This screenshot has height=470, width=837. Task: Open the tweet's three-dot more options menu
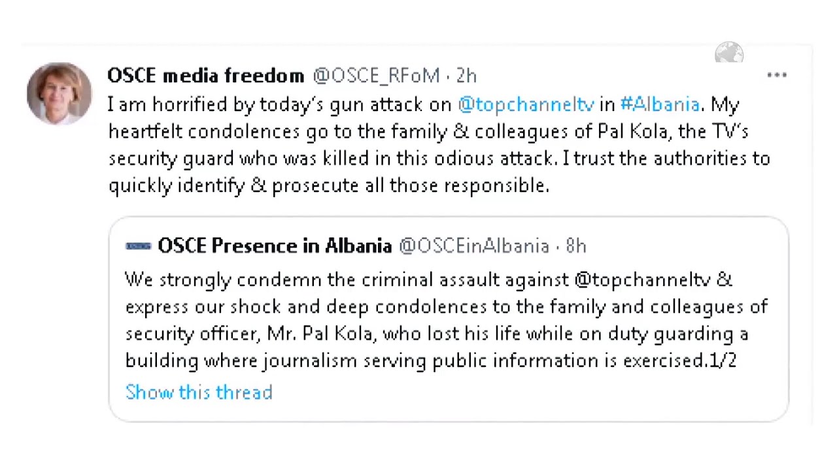tap(777, 75)
